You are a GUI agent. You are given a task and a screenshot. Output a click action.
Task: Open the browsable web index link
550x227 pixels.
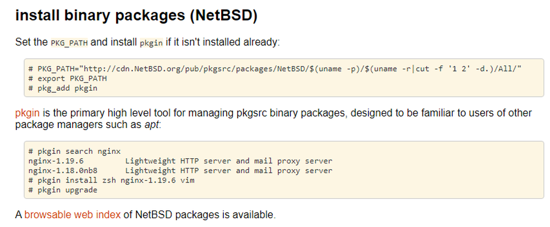tap(73, 214)
